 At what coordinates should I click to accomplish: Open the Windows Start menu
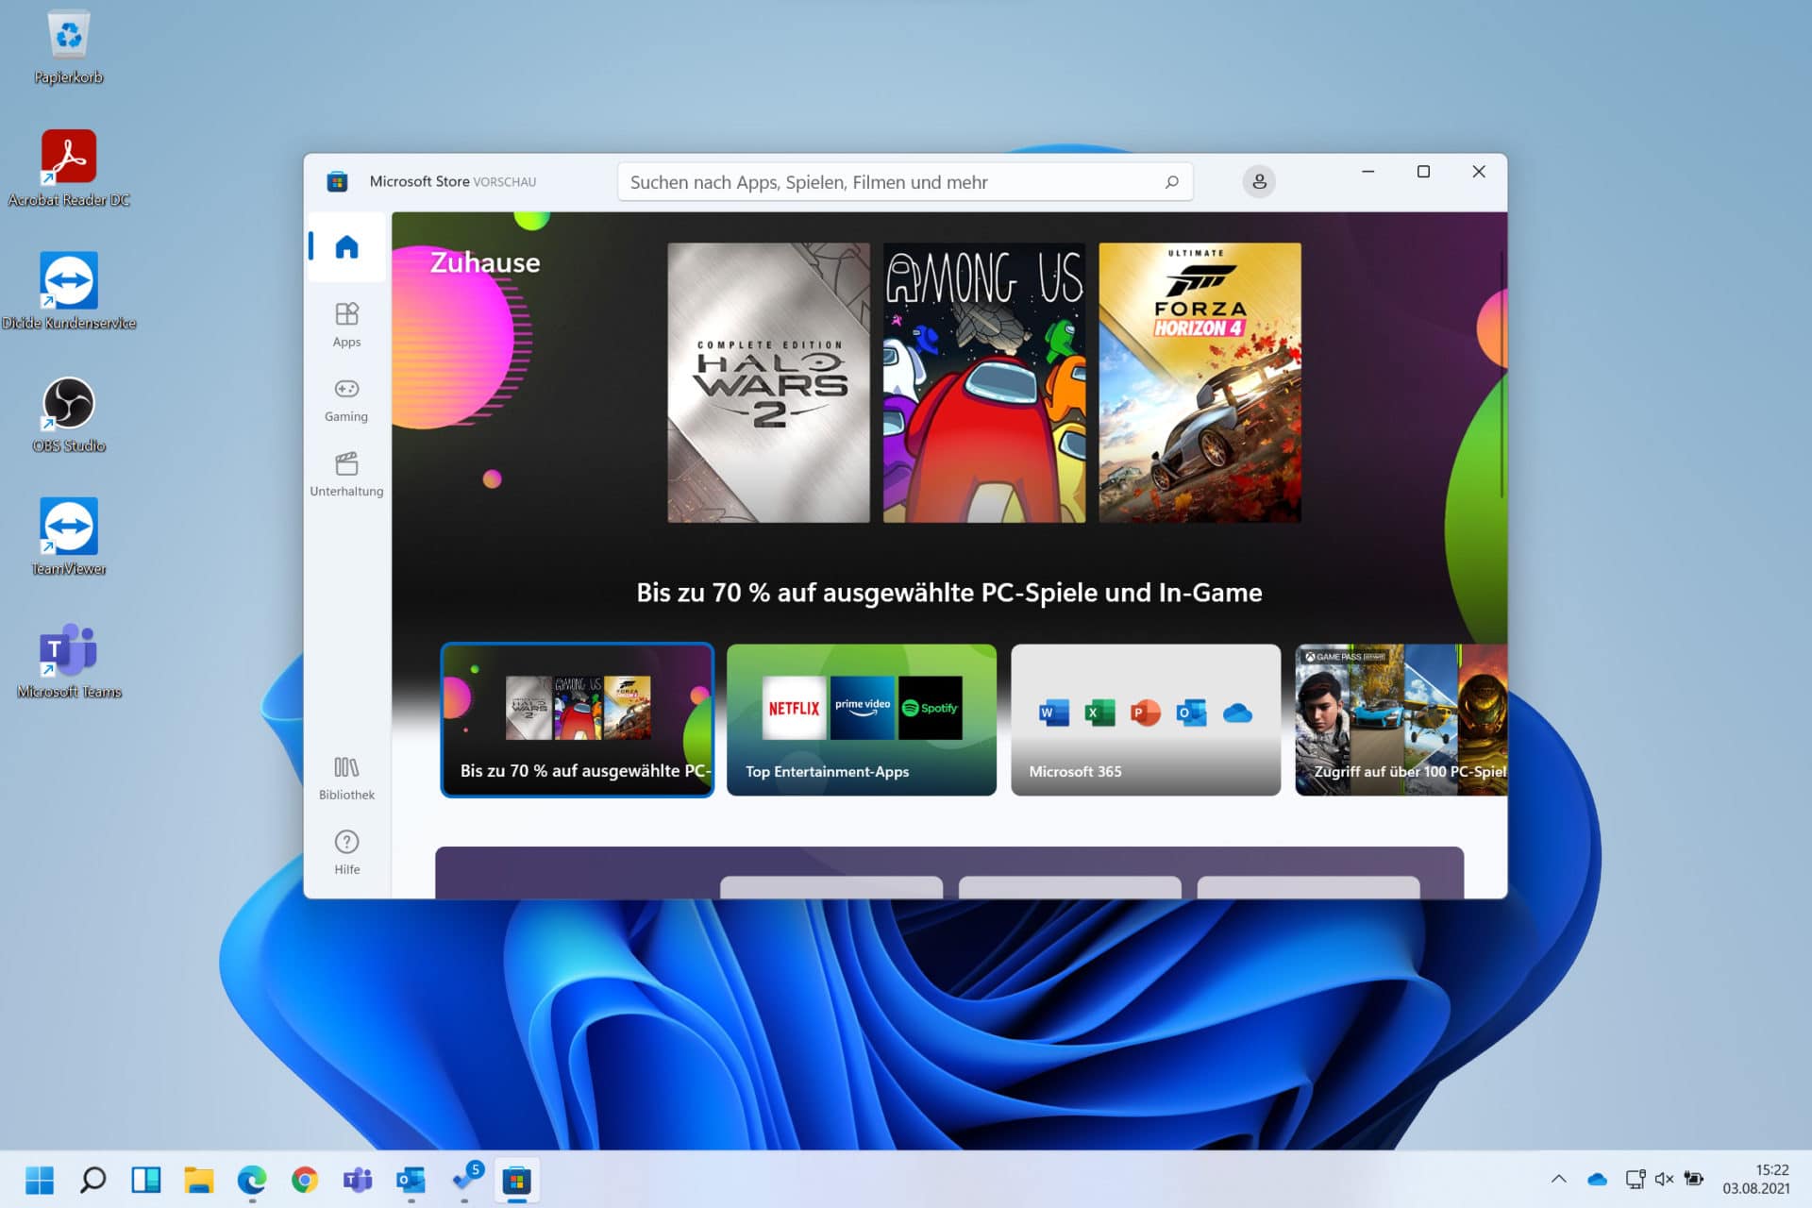[40, 1180]
